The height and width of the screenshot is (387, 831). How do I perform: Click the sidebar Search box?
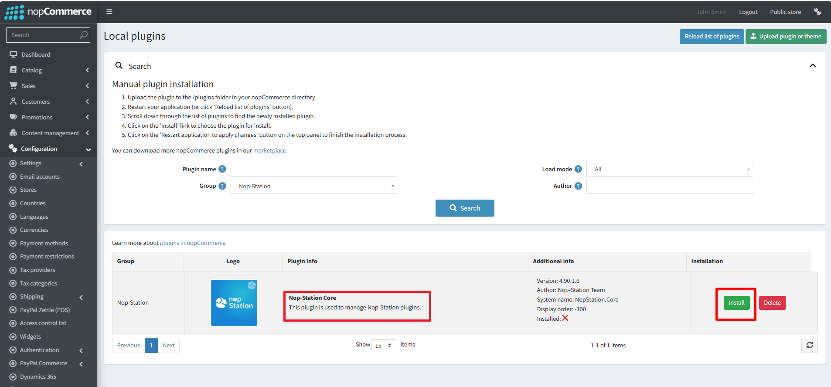(48, 35)
